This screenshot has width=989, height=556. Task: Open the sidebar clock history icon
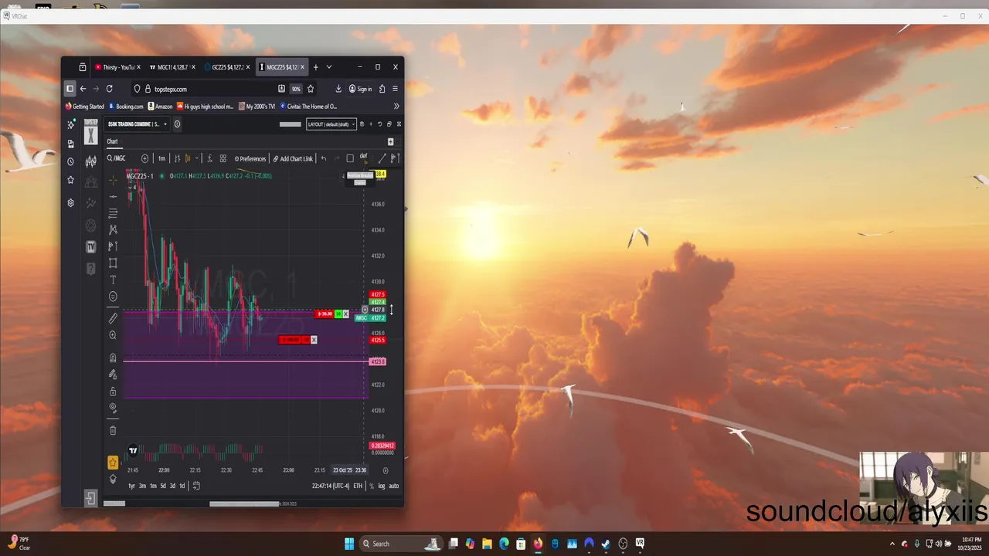click(x=71, y=161)
